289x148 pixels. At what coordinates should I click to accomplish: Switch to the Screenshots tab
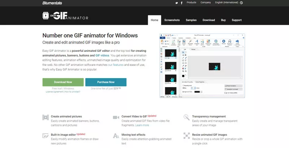(x=172, y=20)
